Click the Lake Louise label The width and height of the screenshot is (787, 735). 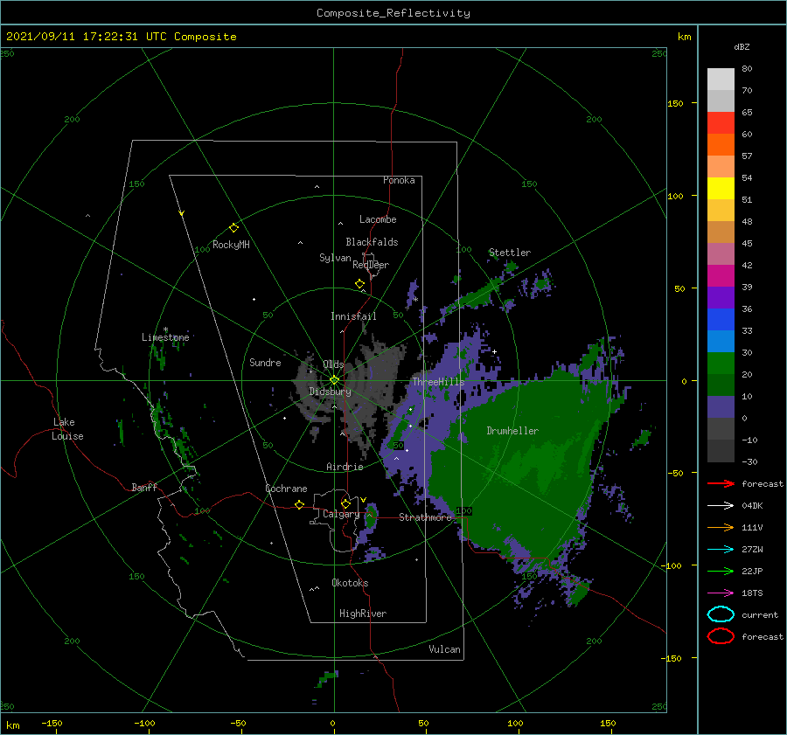(x=67, y=429)
